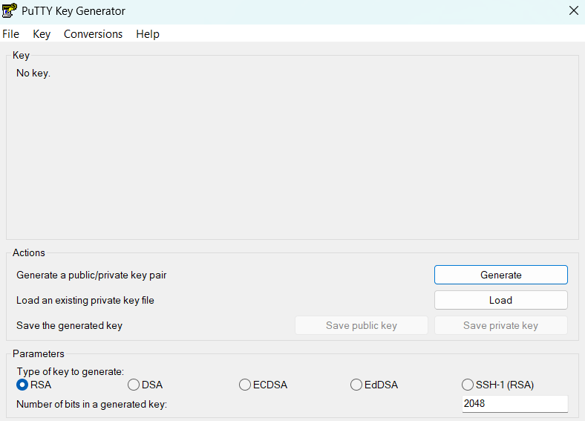585x421 pixels.
Task: Click Load to open a private key file
Action: coord(500,300)
